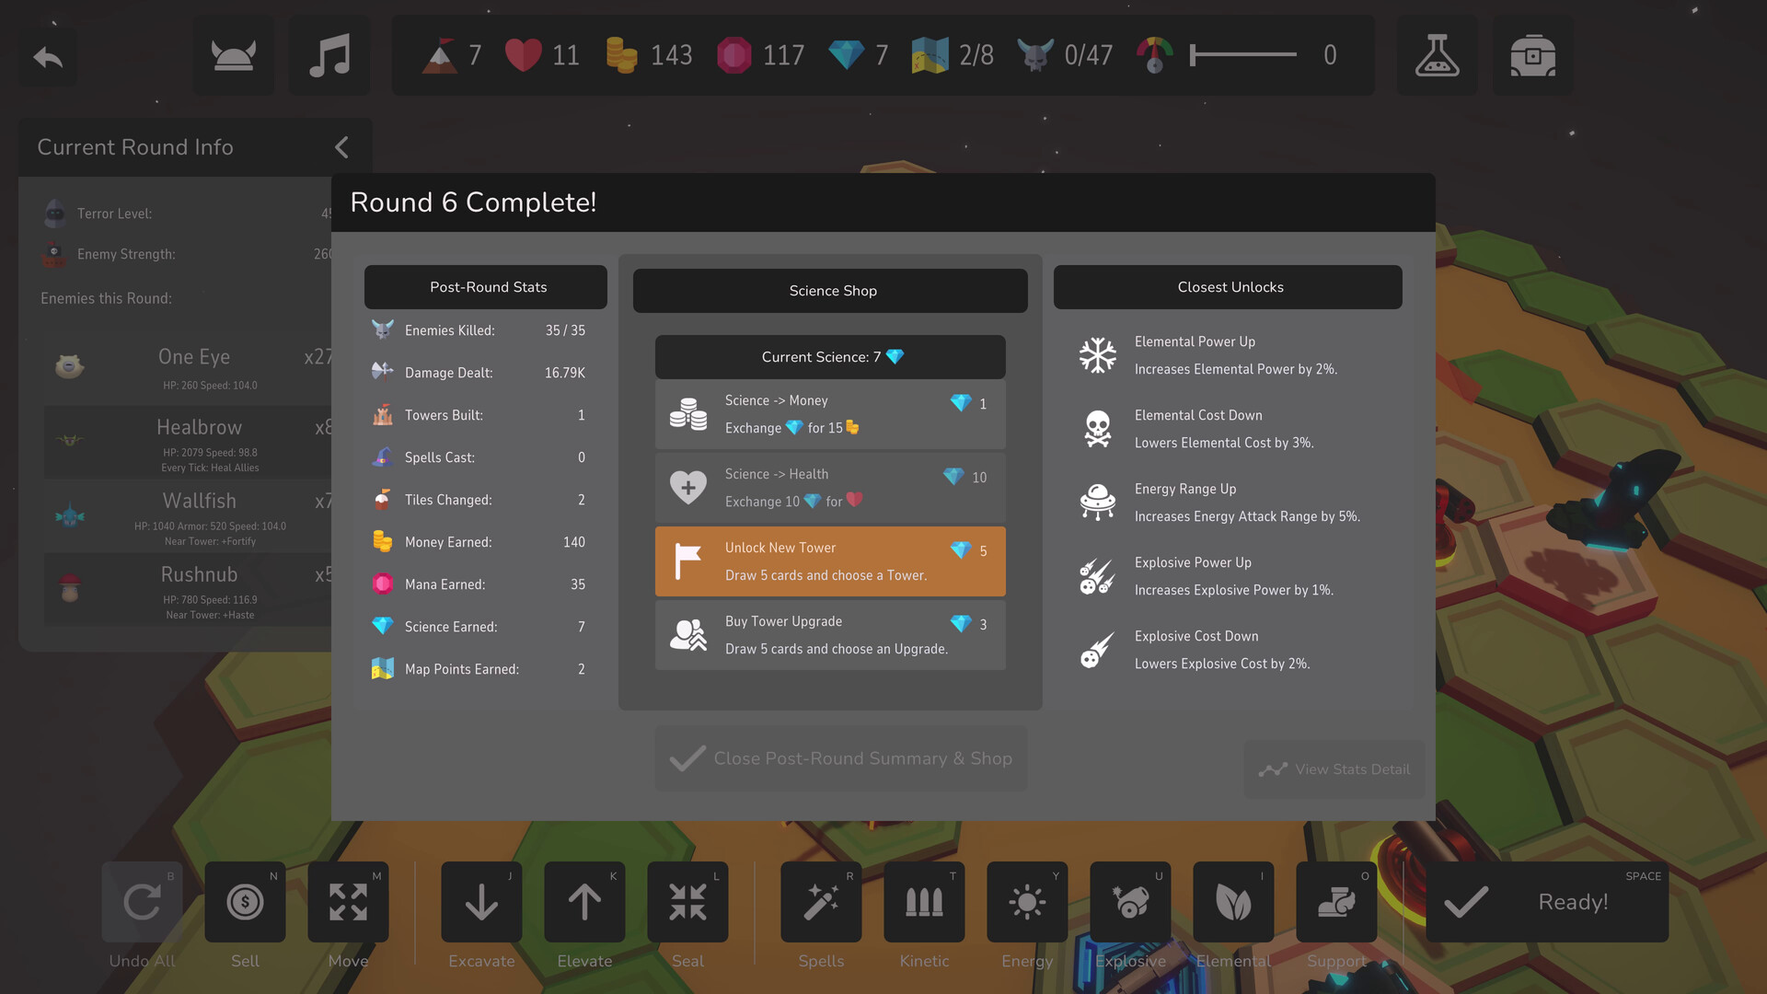Select the Kinetic tower icon

point(924,900)
